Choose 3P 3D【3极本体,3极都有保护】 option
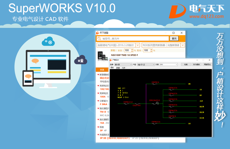 coord(115,138)
